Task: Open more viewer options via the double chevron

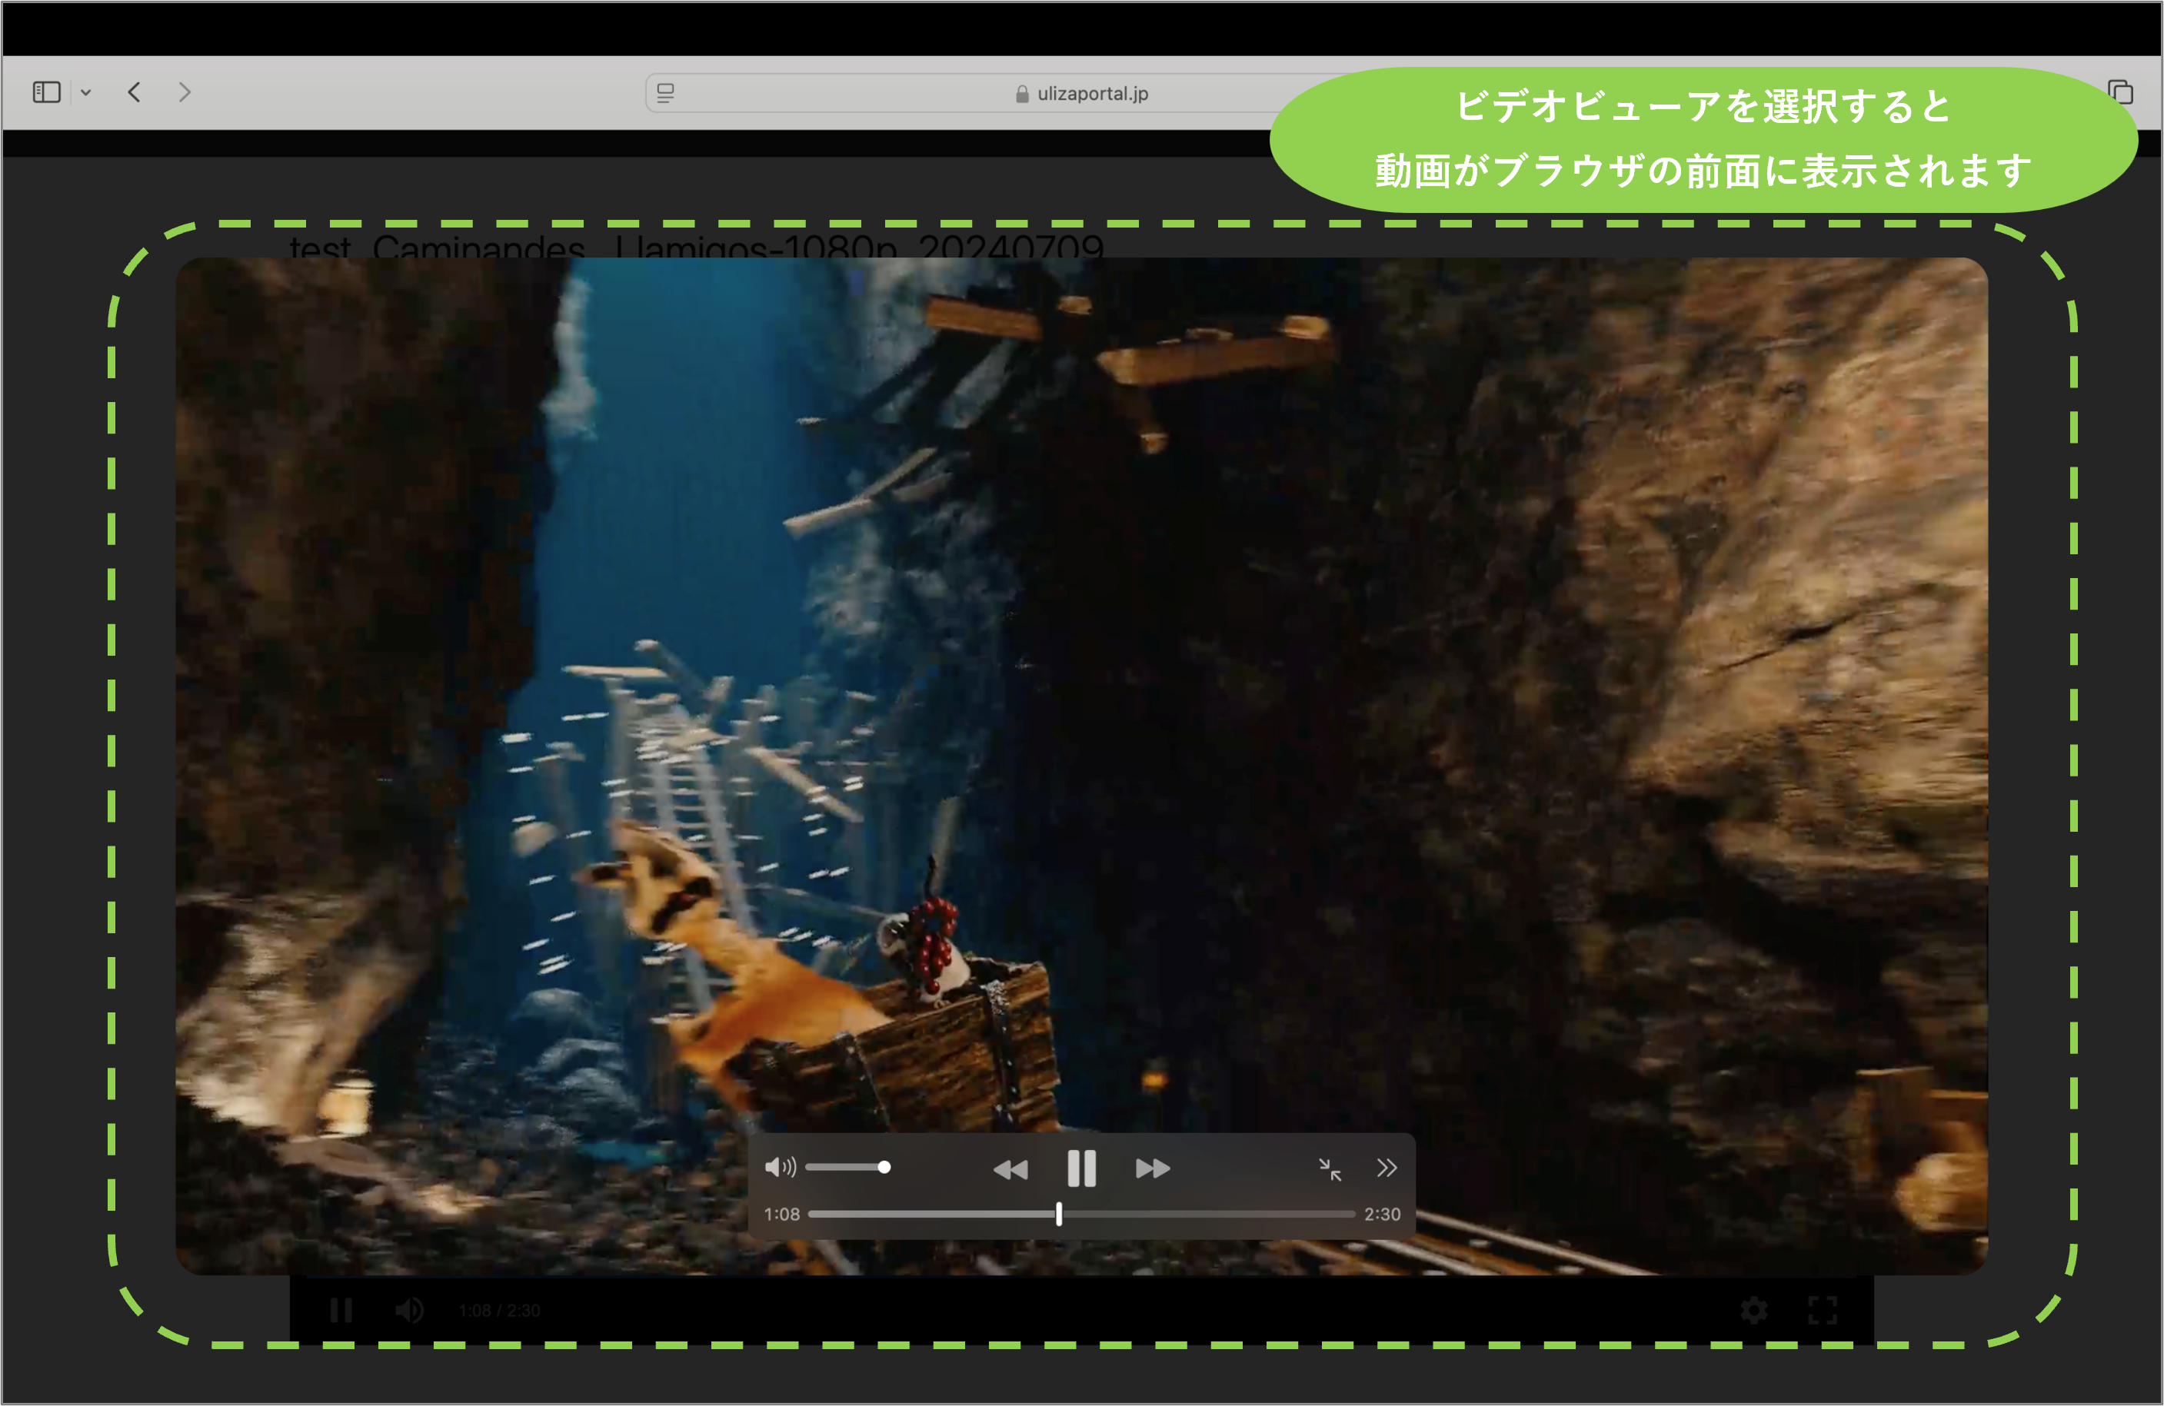Action: [1387, 1168]
